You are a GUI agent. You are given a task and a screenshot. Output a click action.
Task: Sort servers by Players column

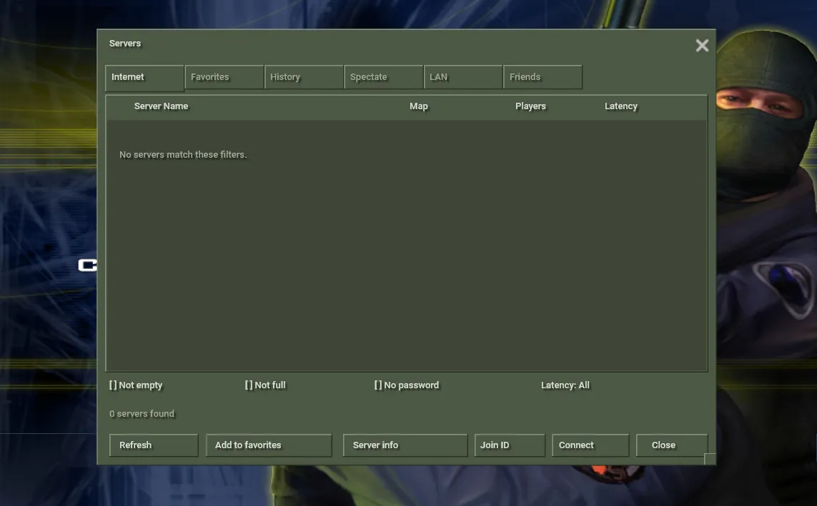tap(530, 106)
